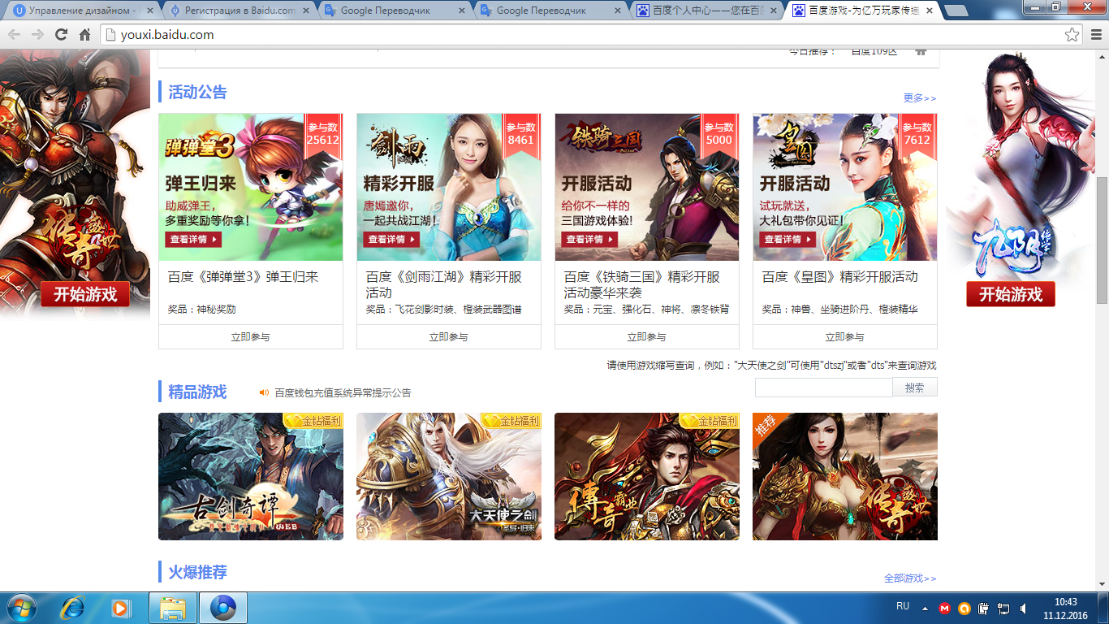
Task: Click the game search input field
Action: (823, 388)
